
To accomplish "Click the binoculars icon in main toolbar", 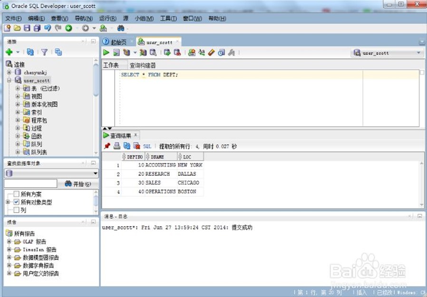I will tap(121, 28).
